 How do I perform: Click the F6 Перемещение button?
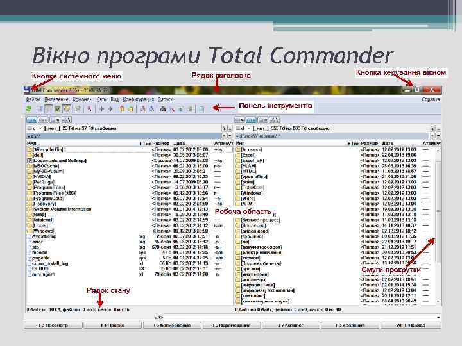(x=232, y=325)
